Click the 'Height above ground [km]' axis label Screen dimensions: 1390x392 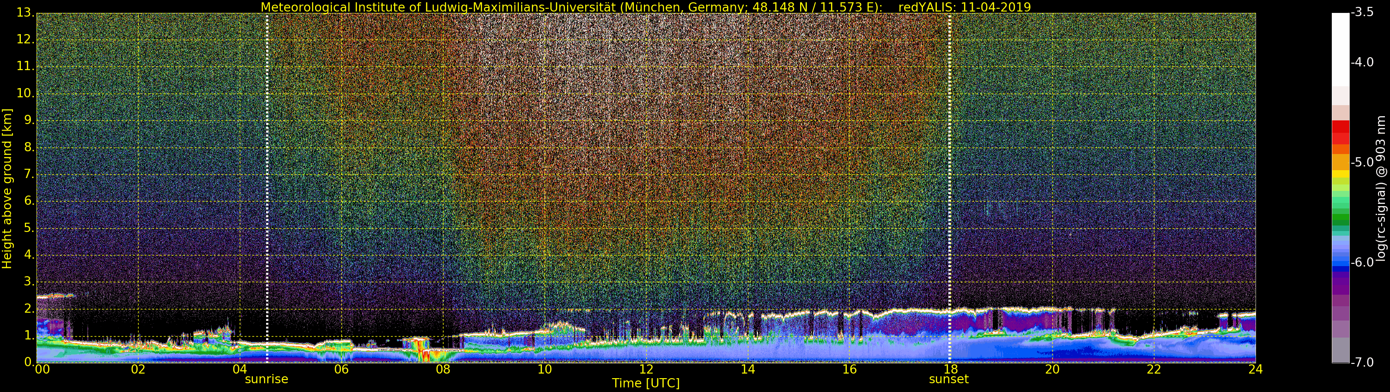7,189
